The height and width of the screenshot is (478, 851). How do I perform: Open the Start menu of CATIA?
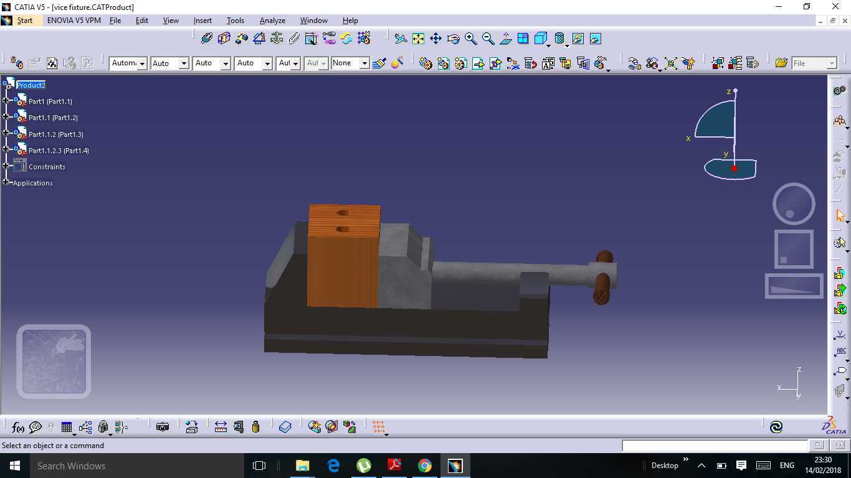pyautogui.click(x=25, y=21)
